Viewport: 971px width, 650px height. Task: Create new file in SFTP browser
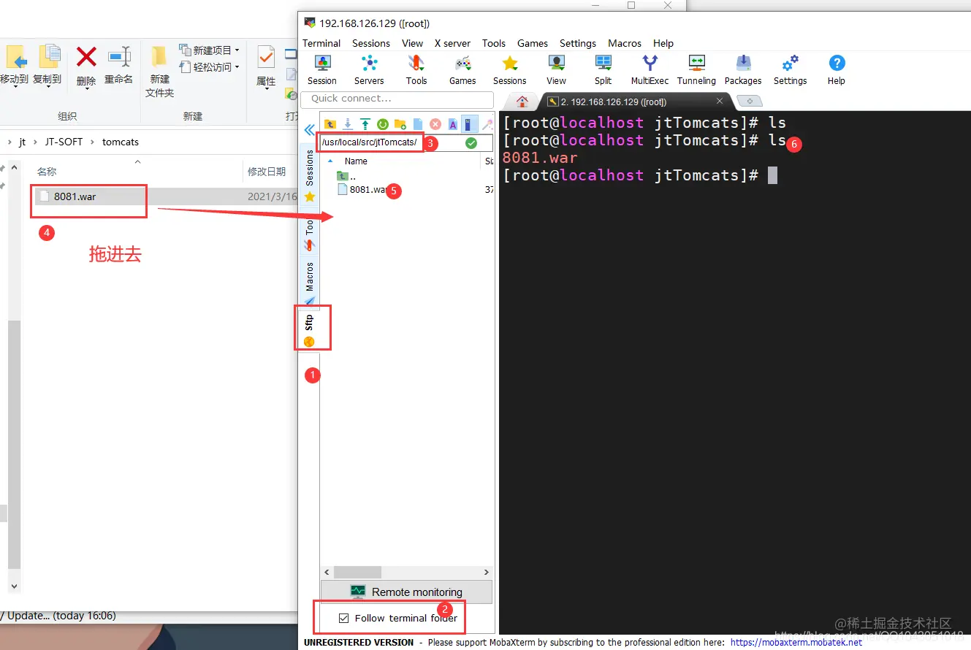(x=418, y=124)
